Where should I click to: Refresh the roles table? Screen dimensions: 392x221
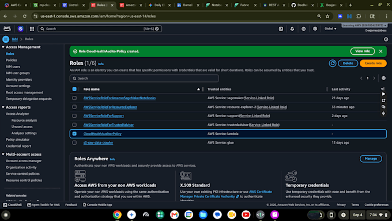332,63
